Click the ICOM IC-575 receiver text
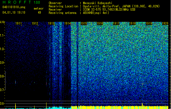Screen dimensions: 171x109 click(109, 10)
